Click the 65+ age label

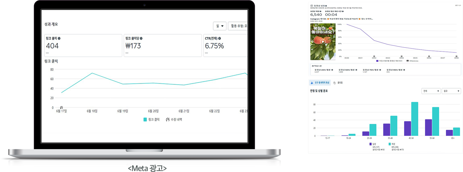pyautogui.click(x=453, y=138)
